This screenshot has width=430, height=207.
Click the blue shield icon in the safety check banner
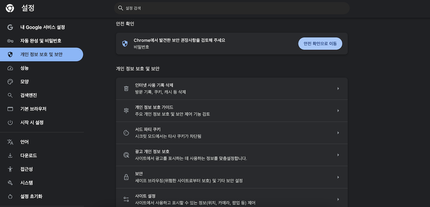(x=125, y=43)
